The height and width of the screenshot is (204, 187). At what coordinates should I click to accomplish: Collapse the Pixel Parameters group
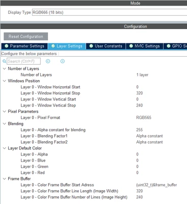[x=5, y=112]
